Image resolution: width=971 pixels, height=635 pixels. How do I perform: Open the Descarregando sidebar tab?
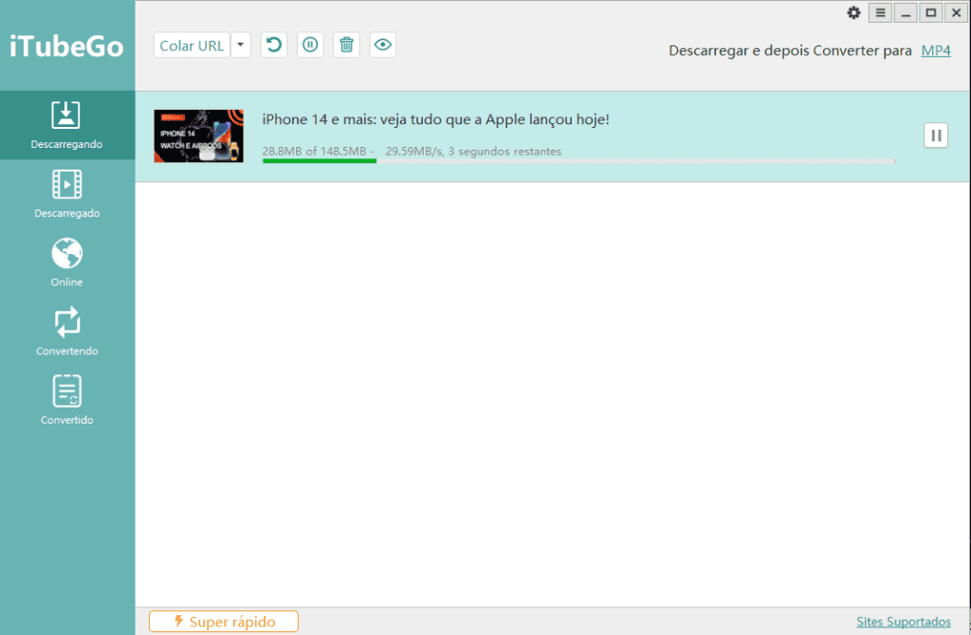point(66,125)
